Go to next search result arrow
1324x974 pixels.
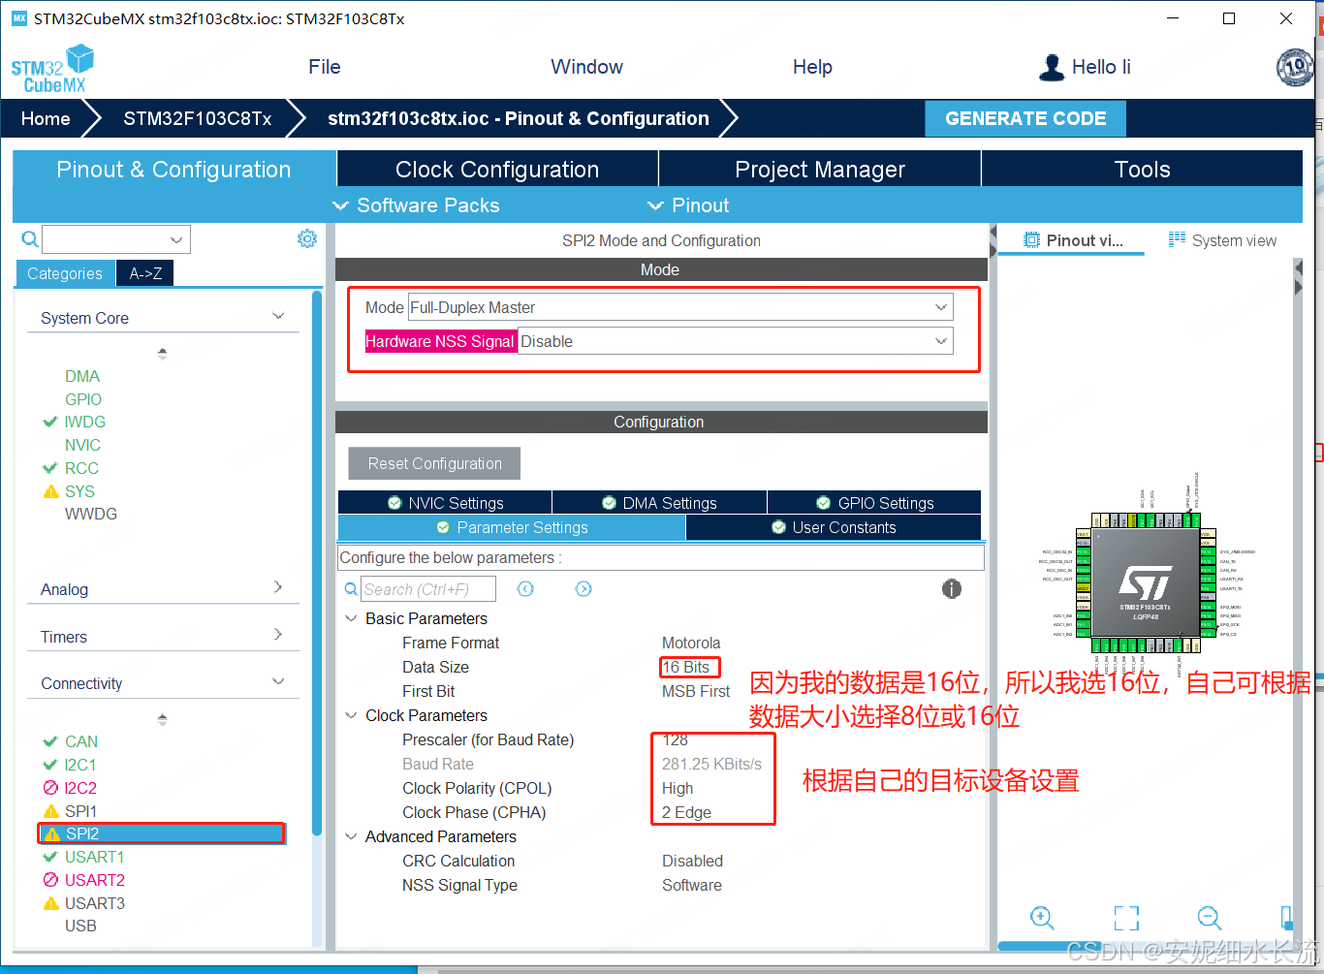pyautogui.click(x=583, y=588)
